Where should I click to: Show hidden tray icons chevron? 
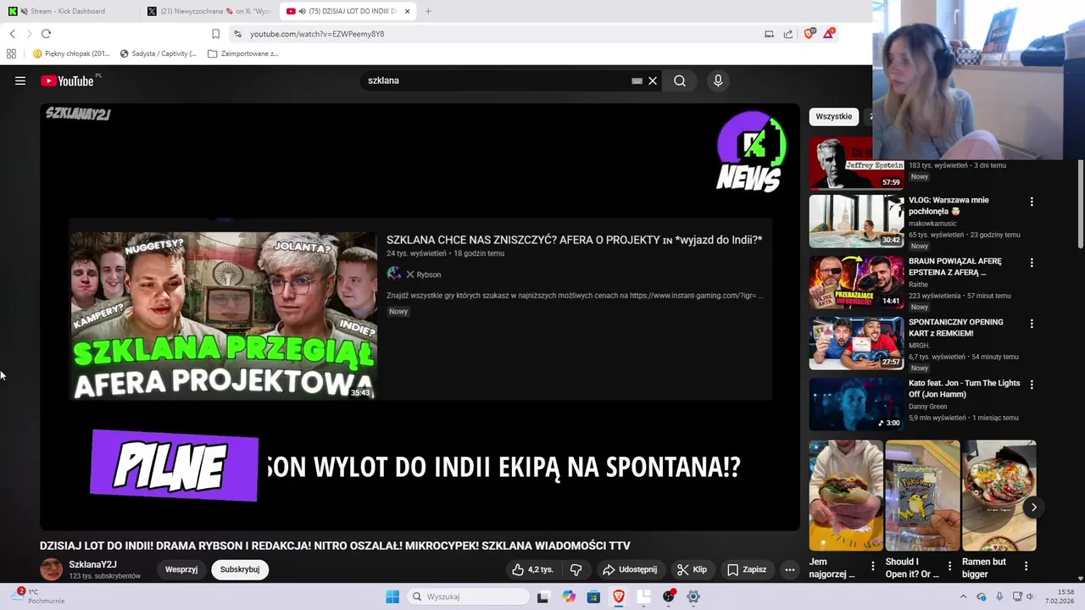coord(963,596)
